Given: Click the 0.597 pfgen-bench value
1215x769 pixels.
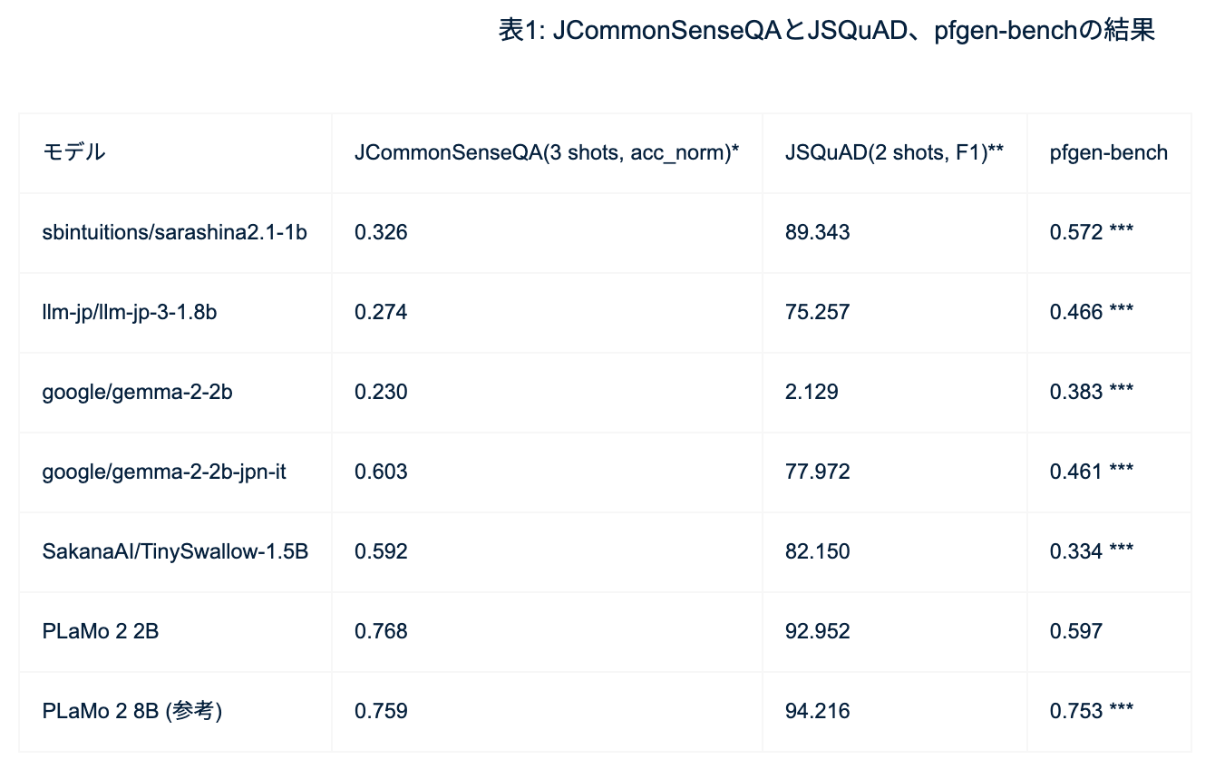Looking at the screenshot, I should [x=1076, y=631].
